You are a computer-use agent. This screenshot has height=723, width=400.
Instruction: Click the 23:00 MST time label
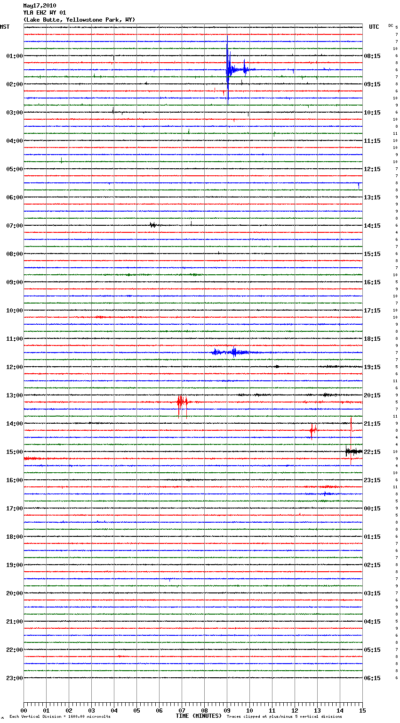(x=14, y=678)
